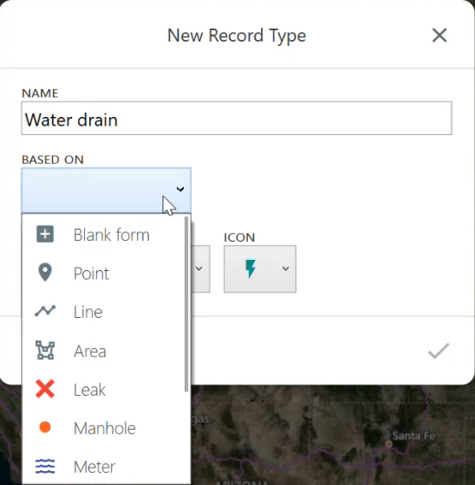The height and width of the screenshot is (485, 475).
Task: Click the Blank form plus icon
Action: tap(45, 234)
